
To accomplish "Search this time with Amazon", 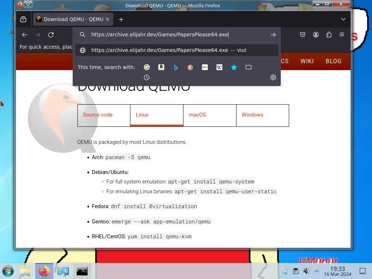I will [x=161, y=67].
